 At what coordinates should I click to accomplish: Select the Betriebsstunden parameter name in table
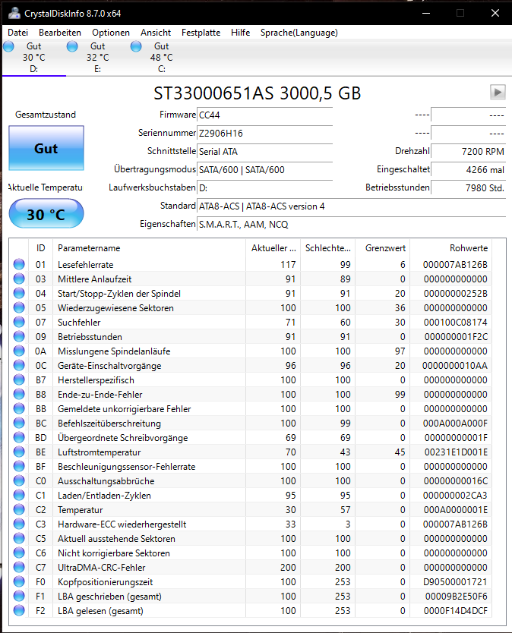click(x=90, y=337)
